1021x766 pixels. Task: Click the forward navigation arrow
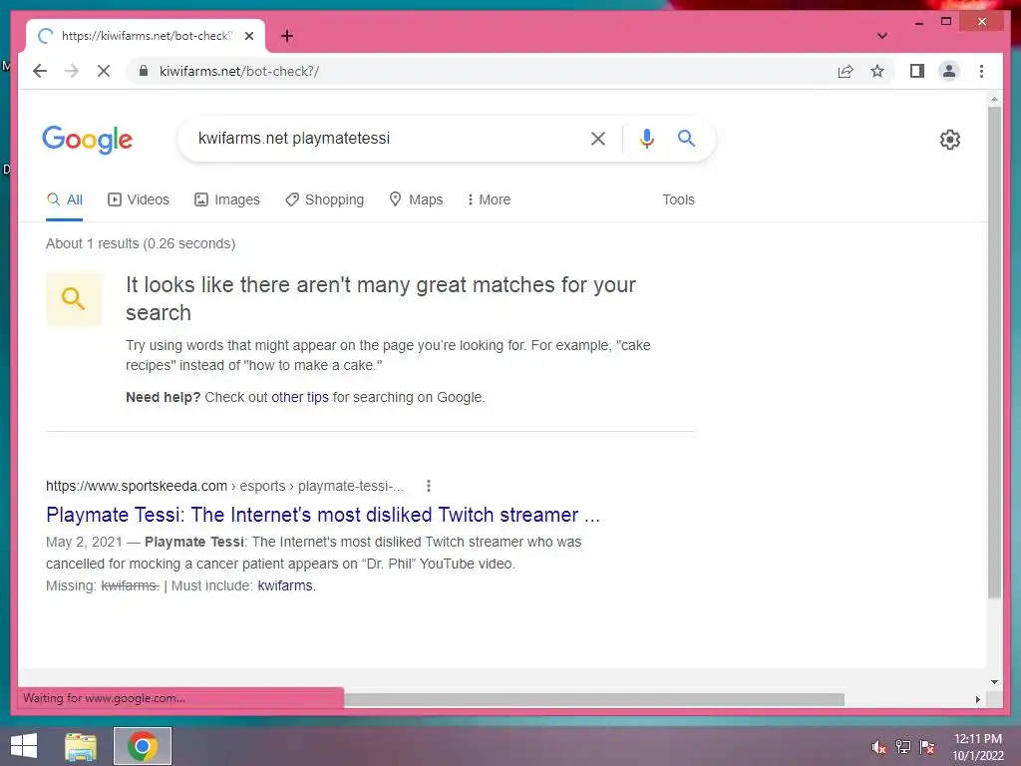click(x=72, y=71)
